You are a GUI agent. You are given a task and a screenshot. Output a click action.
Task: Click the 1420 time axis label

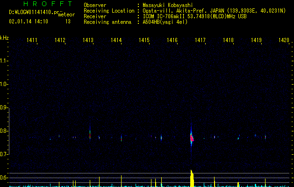coord(284,40)
